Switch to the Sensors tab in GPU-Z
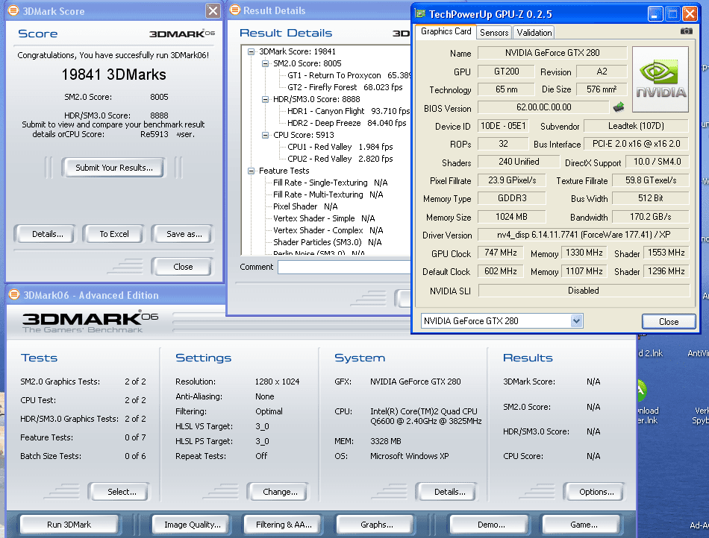Image resolution: width=709 pixels, height=538 pixels. 494,33
